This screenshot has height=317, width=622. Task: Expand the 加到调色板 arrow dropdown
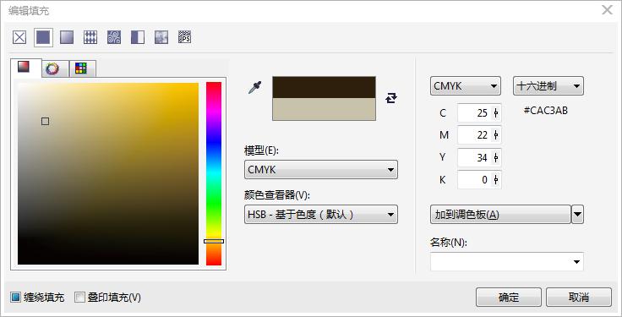pyautogui.click(x=577, y=215)
